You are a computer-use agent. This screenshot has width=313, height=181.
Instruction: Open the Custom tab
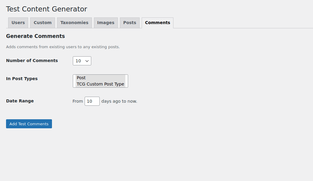click(43, 23)
